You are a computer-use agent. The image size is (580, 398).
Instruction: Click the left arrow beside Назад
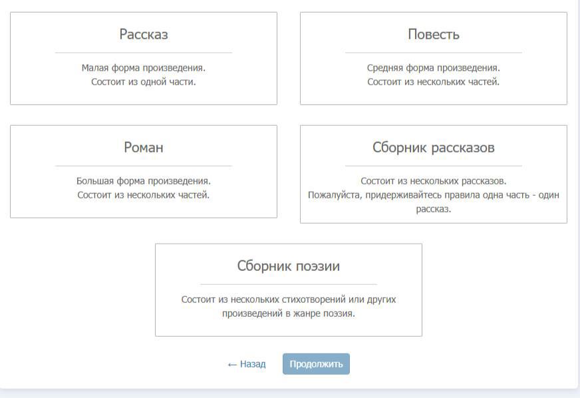tap(231, 364)
